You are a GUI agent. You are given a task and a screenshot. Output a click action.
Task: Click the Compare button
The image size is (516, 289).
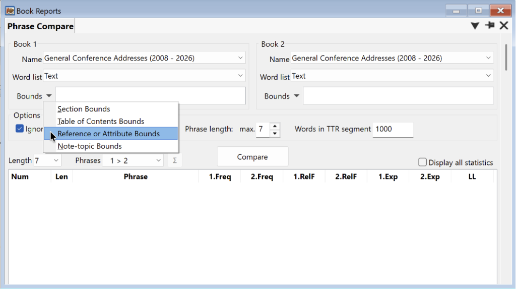252,157
